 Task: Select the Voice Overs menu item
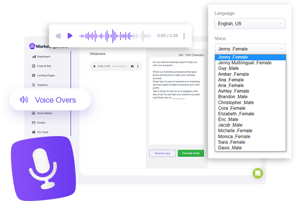[50, 100]
